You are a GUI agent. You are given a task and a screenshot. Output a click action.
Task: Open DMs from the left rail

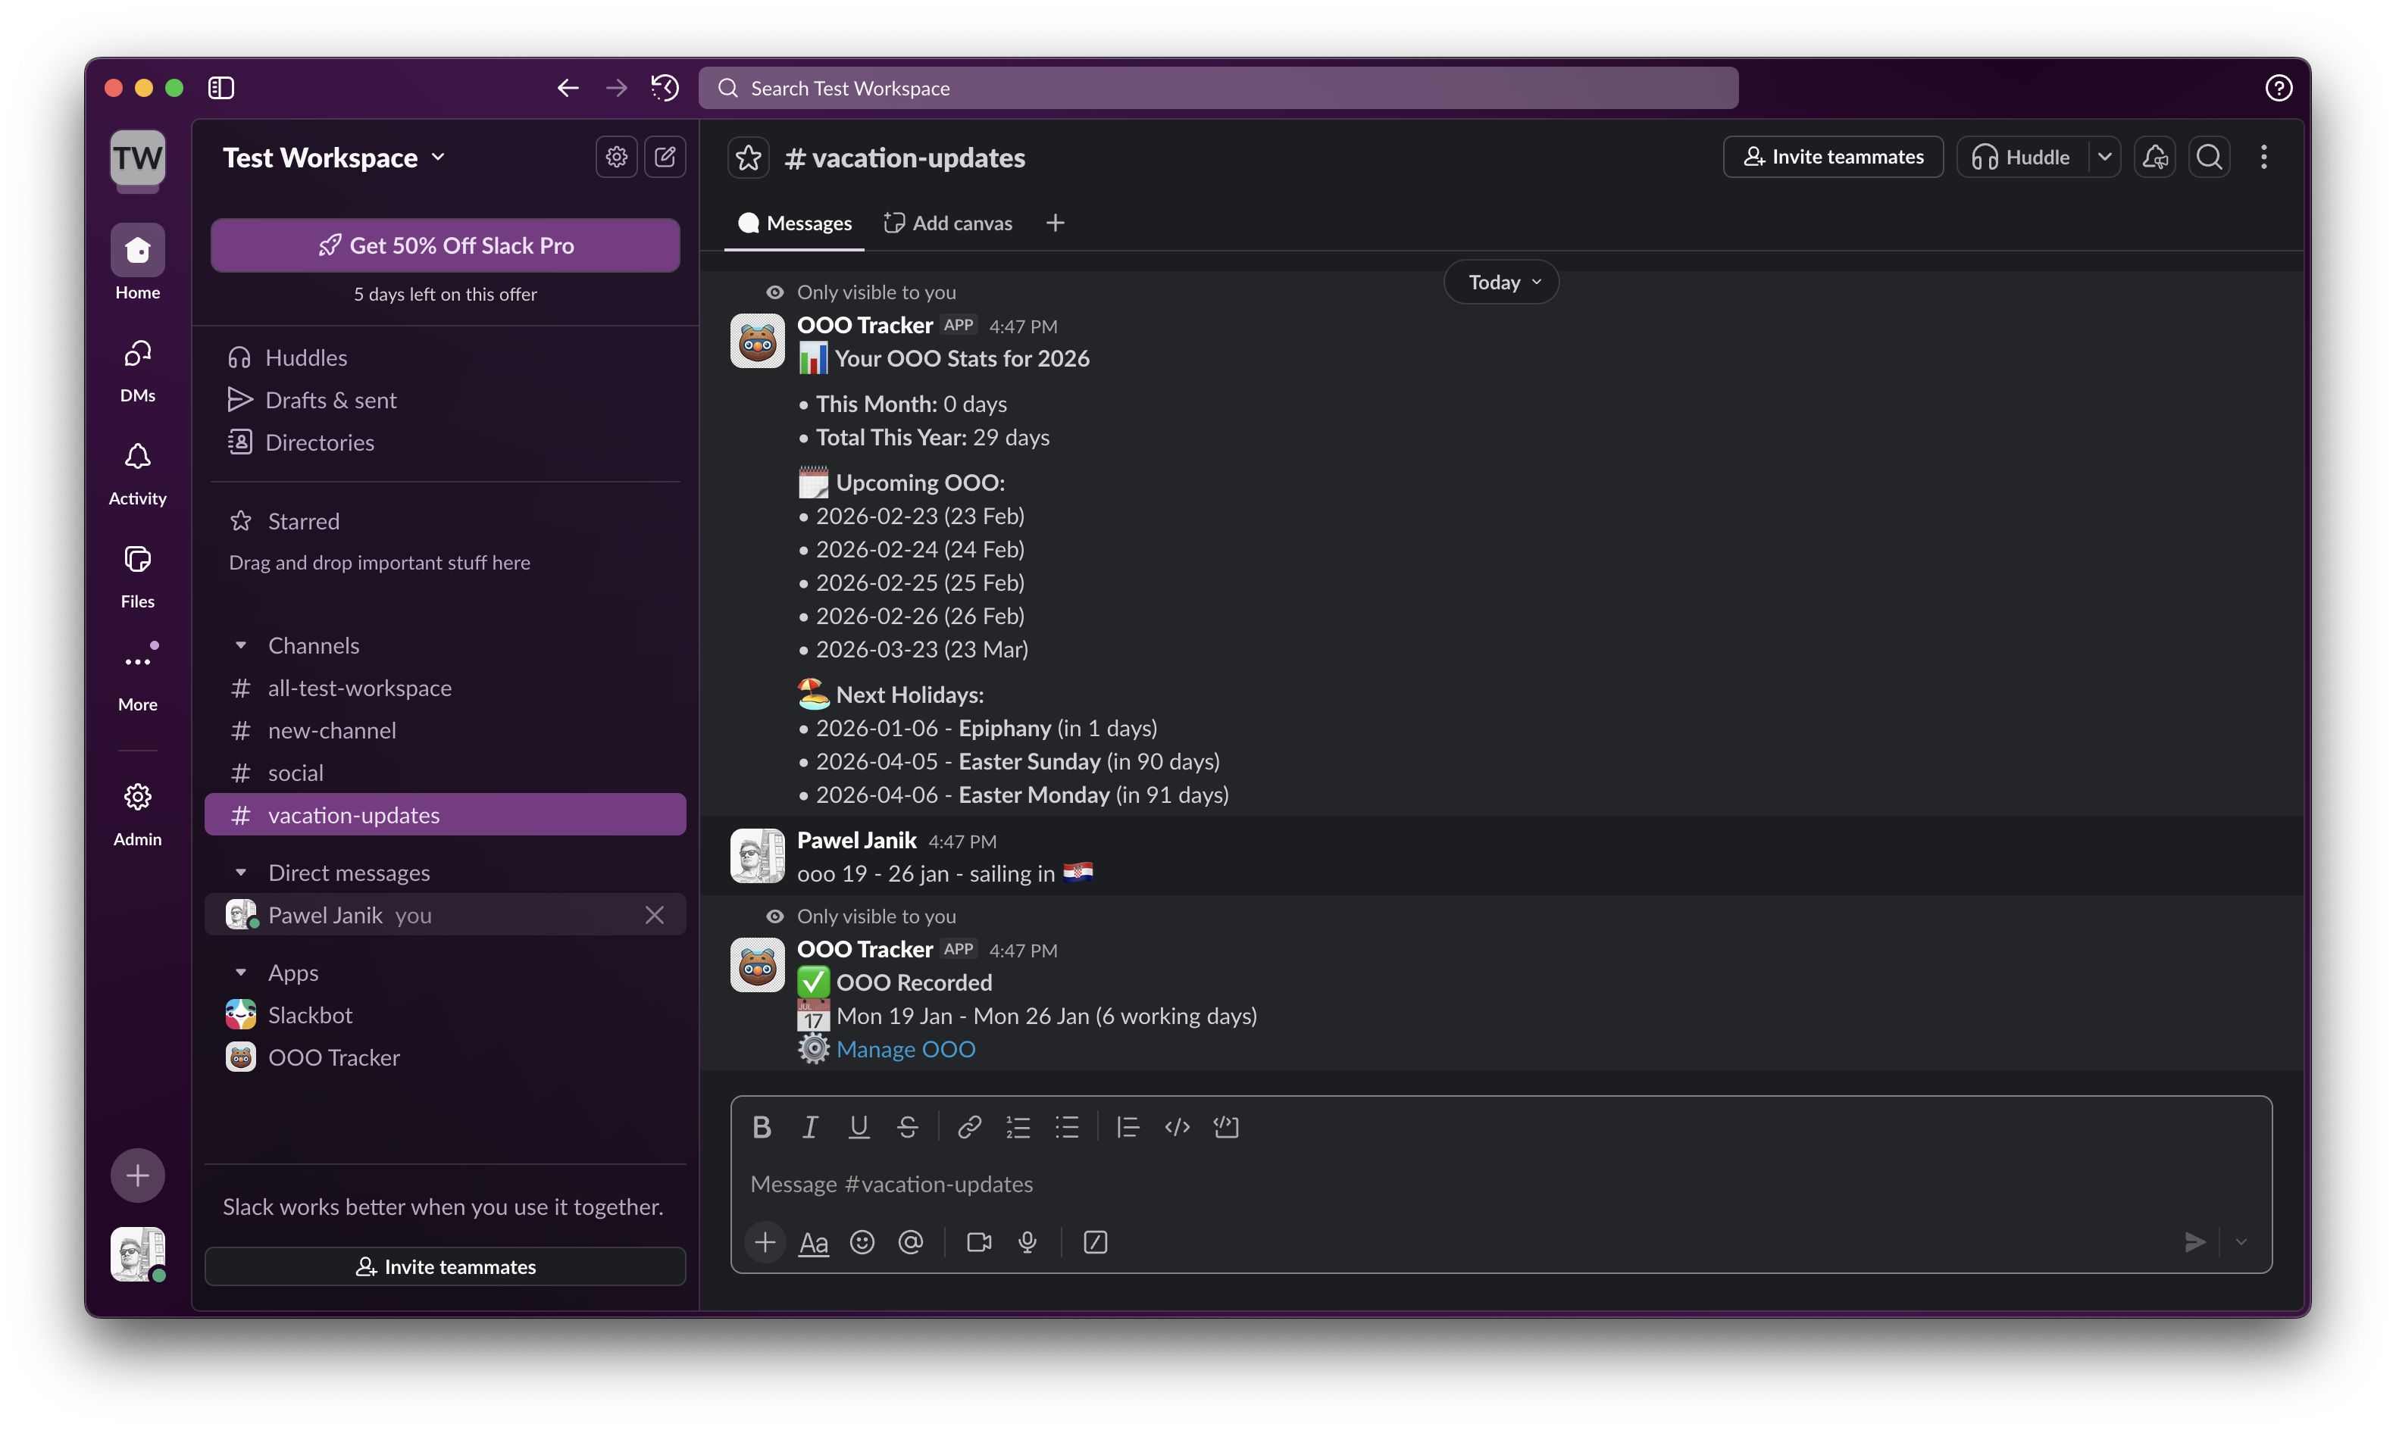pyautogui.click(x=137, y=354)
